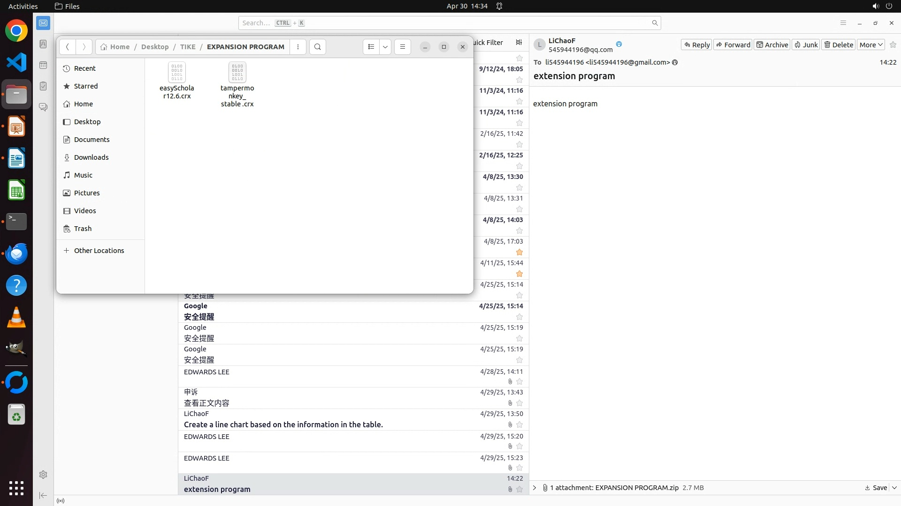Toggle list view in the Files toolbar

[x=371, y=47]
